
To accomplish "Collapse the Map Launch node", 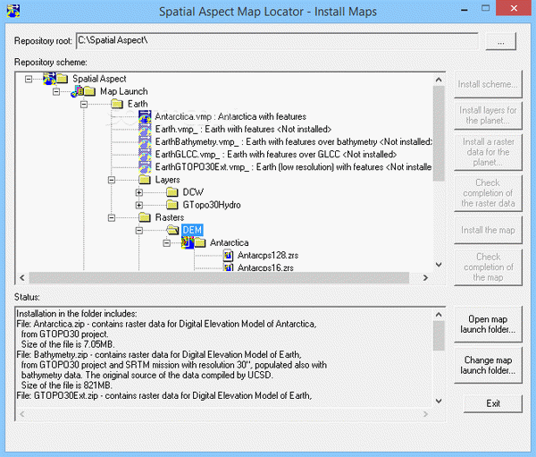I will tap(56, 92).
